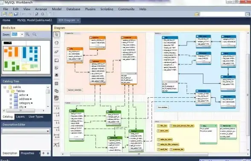Select the 'Customer related data' note
Viewport: 251px width, 161px height.
tap(75, 90)
